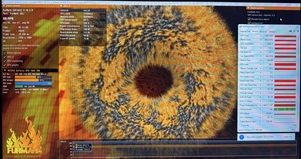Collapse the Demo options panel
Screen dimensions: 301x159
click(x=248, y=8)
